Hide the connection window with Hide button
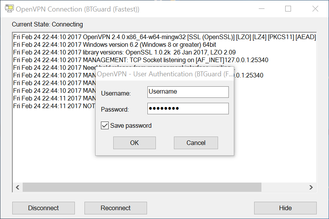The width and height of the screenshot is (329, 219). pos(285,208)
